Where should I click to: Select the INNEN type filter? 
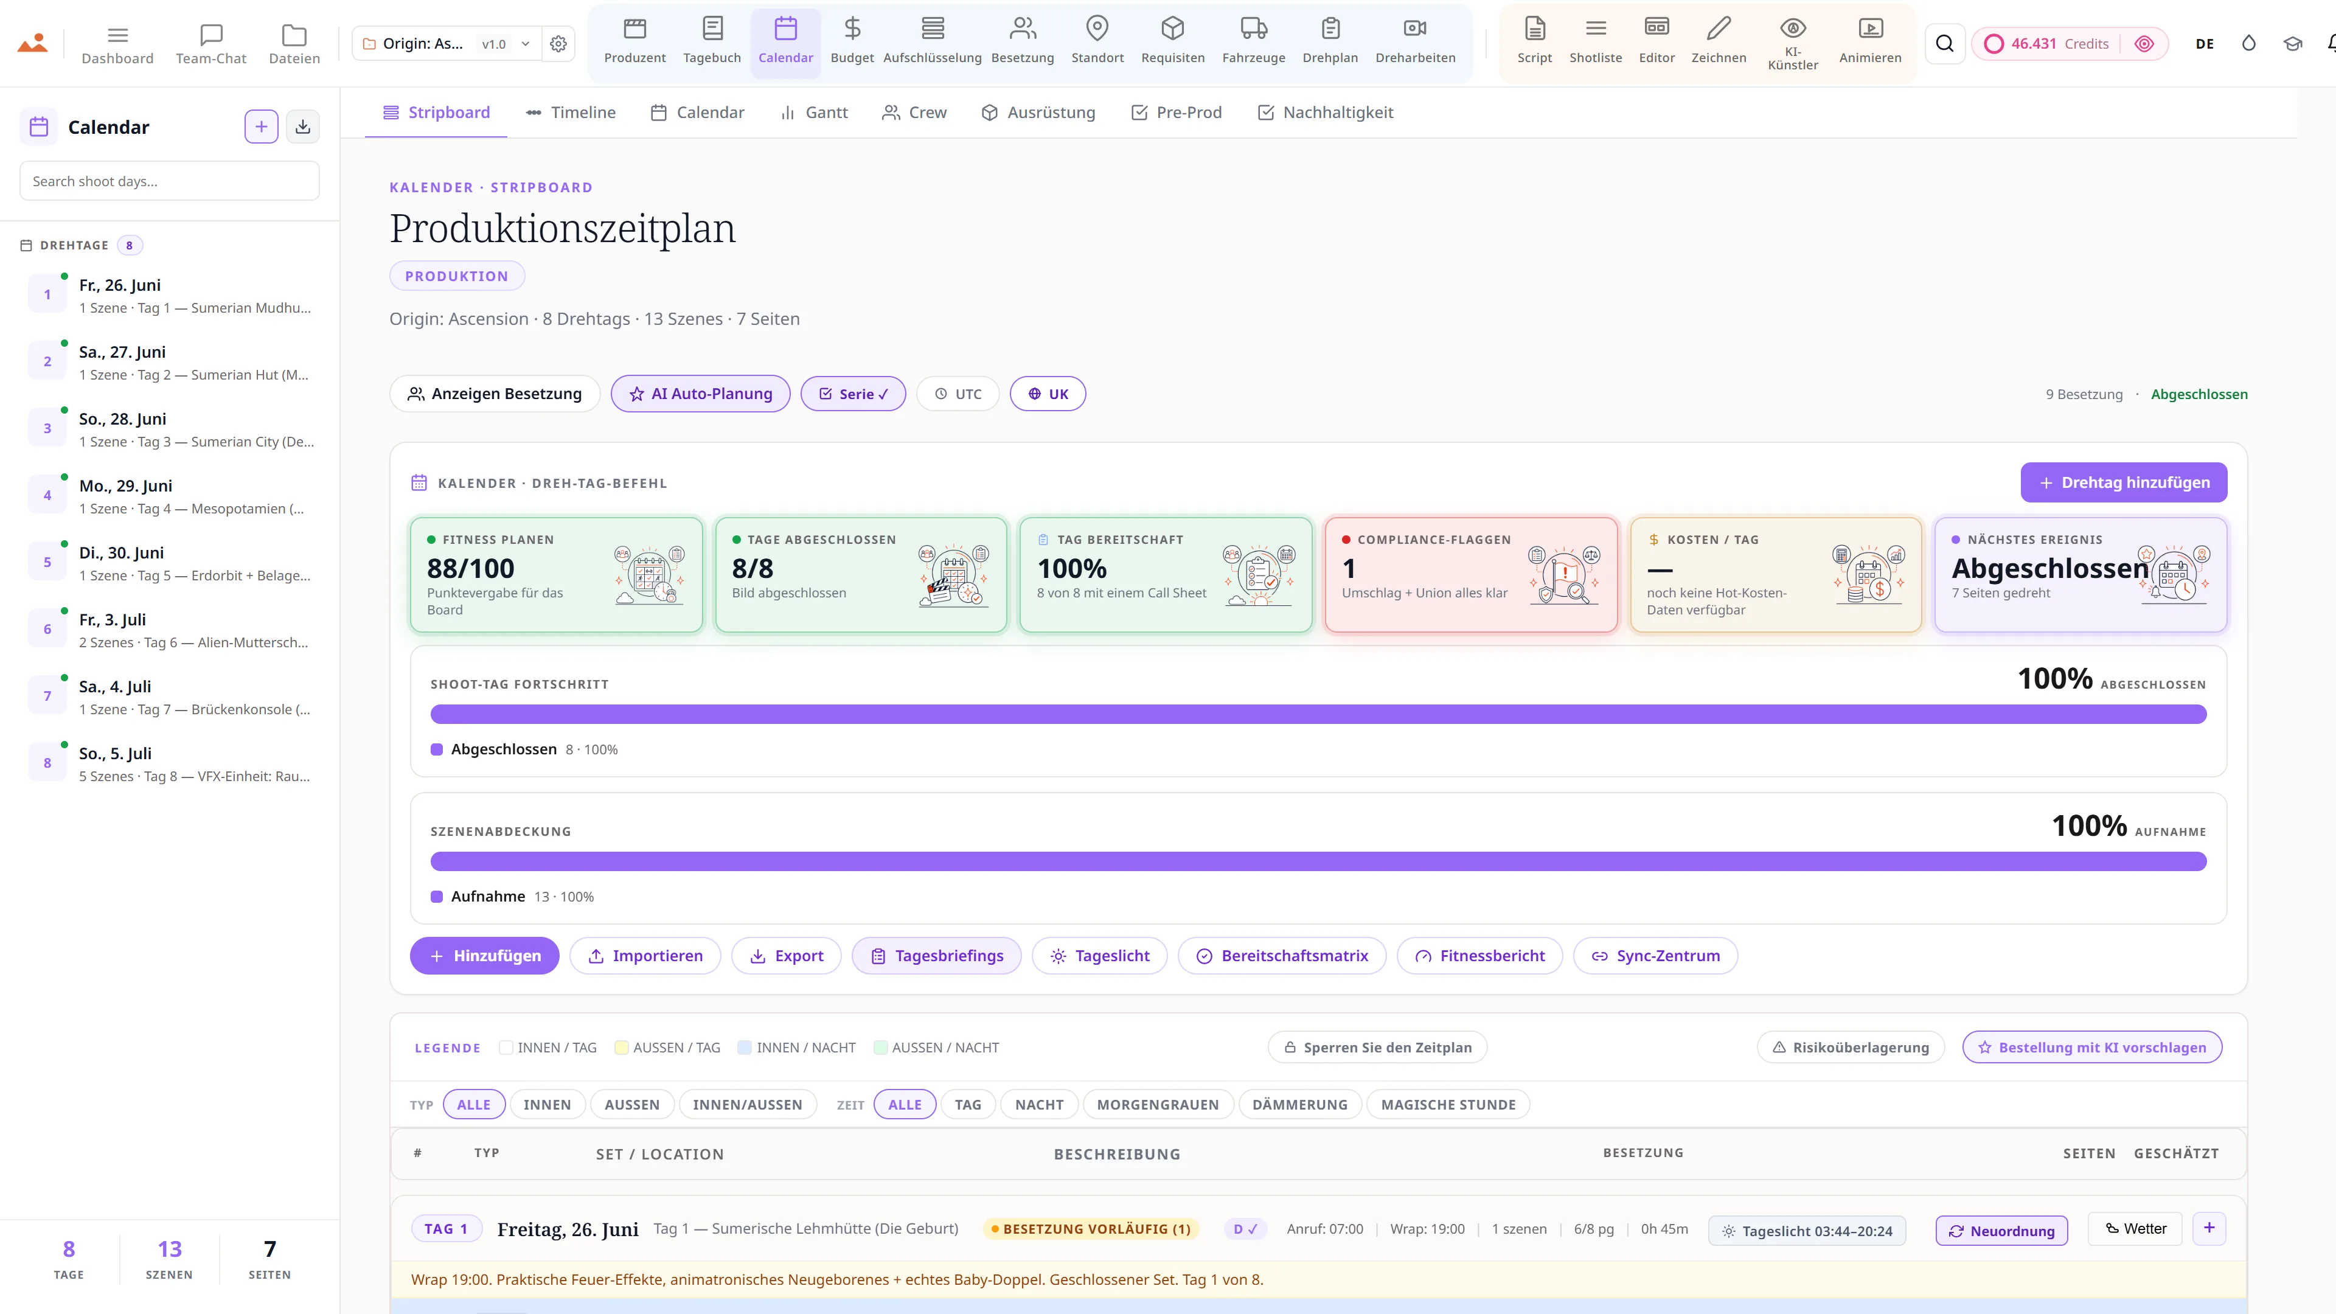click(x=547, y=1105)
